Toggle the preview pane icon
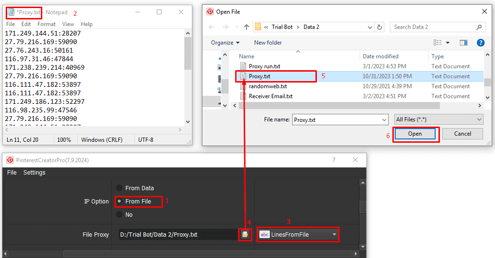Screen dimensions: 495x258 (464, 43)
